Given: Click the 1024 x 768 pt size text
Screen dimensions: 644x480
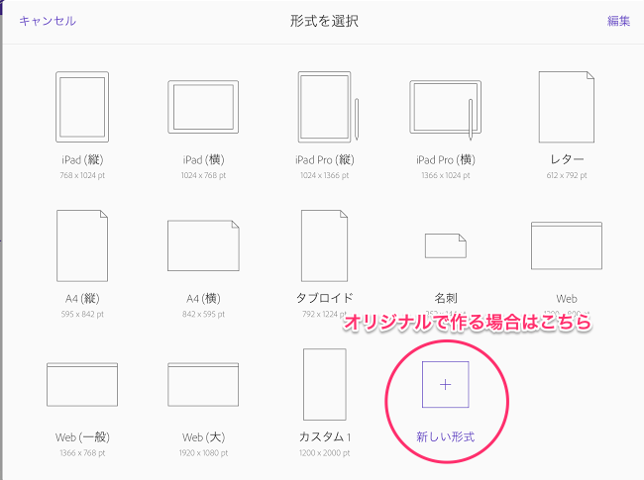Looking at the screenshot, I should [x=203, y=175].
